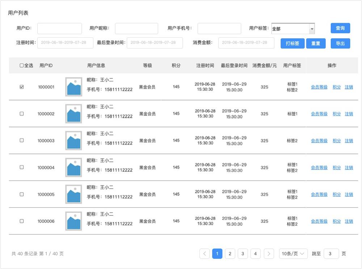Click the 重置 reset button
This screenshot has height=269, width=362.
(316, 43)
